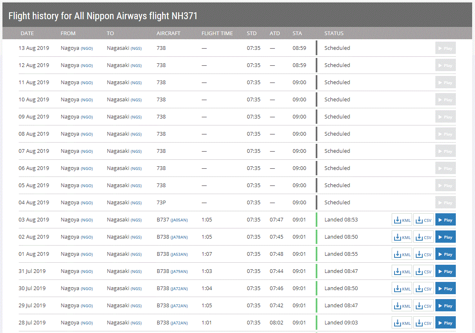Play the 30 Jul 2019 flight

click(446, 288)
